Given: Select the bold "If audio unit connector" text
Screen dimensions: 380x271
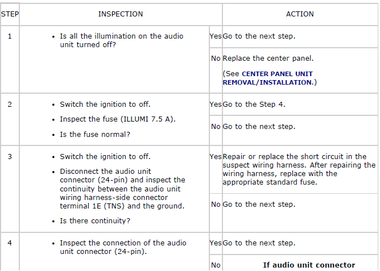Looking at the screenshot, I should [309, 265].
